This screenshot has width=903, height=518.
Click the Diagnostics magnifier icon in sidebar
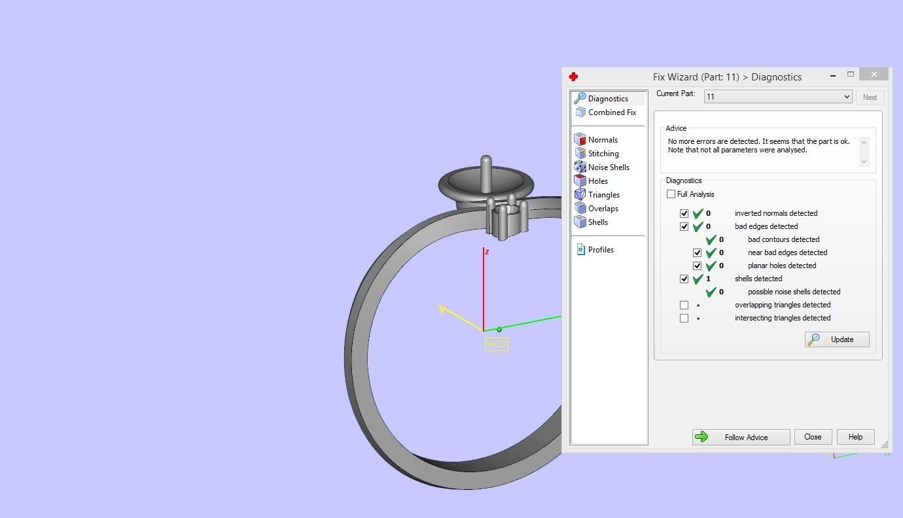click(x=579, y=98)
